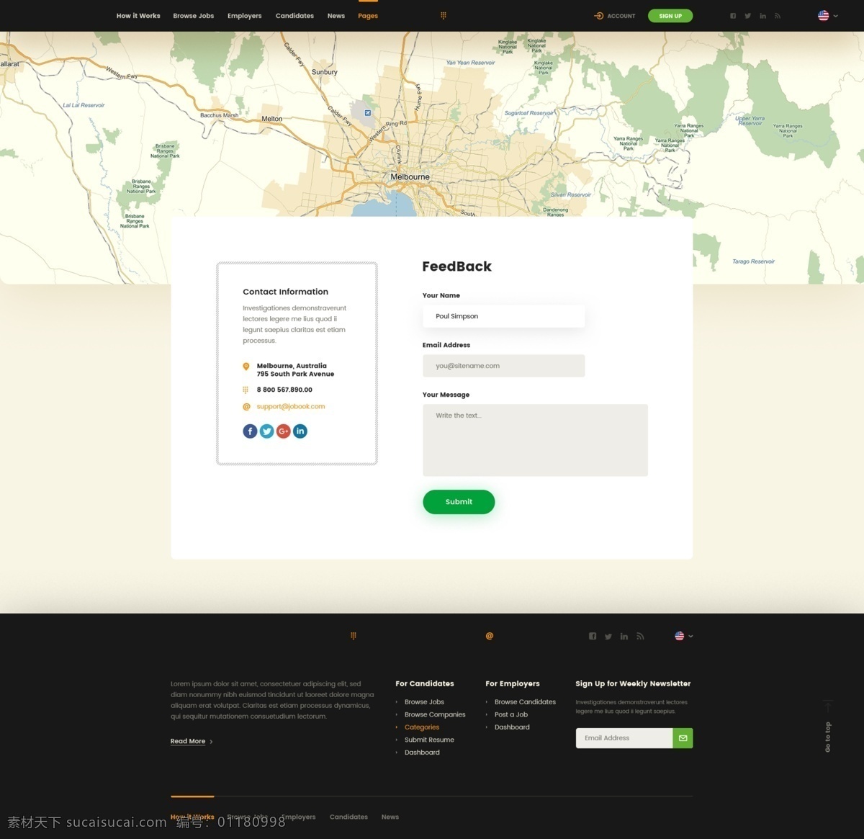Click the Sunbury label on the map
864x839 pixels.
point(325,73)
